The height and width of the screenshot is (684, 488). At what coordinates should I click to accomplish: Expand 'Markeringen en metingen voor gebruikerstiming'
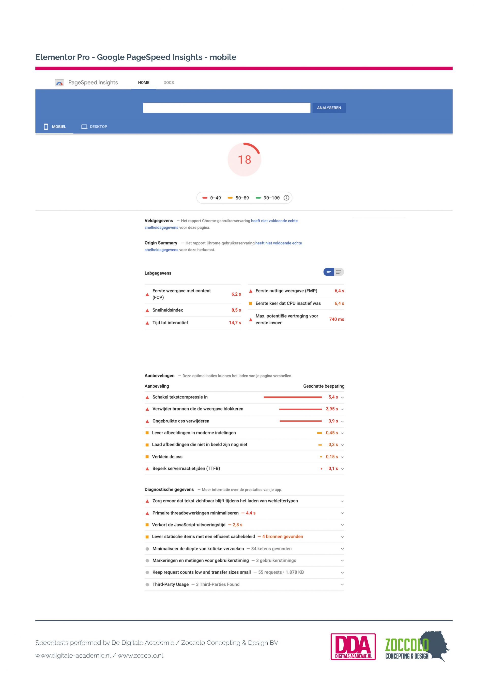tap(244, 560)
